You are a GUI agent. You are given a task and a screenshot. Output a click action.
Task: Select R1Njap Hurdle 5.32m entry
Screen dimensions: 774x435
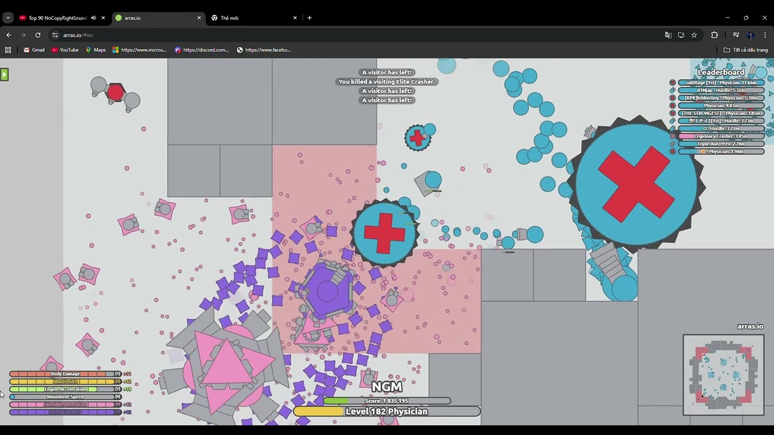(x=721, y=90)
